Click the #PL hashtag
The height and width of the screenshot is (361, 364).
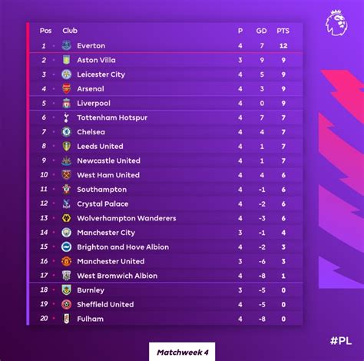click(341, 341)
